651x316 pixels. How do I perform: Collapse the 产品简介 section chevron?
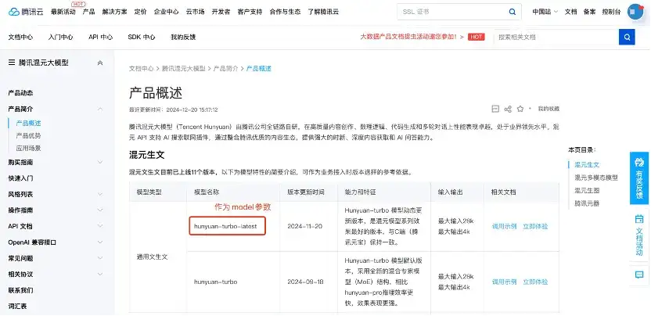click(99, 110)
